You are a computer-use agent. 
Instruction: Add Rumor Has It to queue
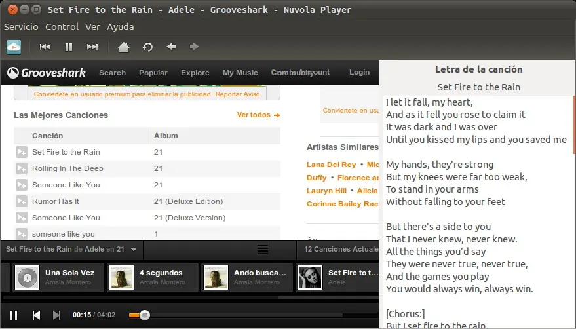(22, 201)
